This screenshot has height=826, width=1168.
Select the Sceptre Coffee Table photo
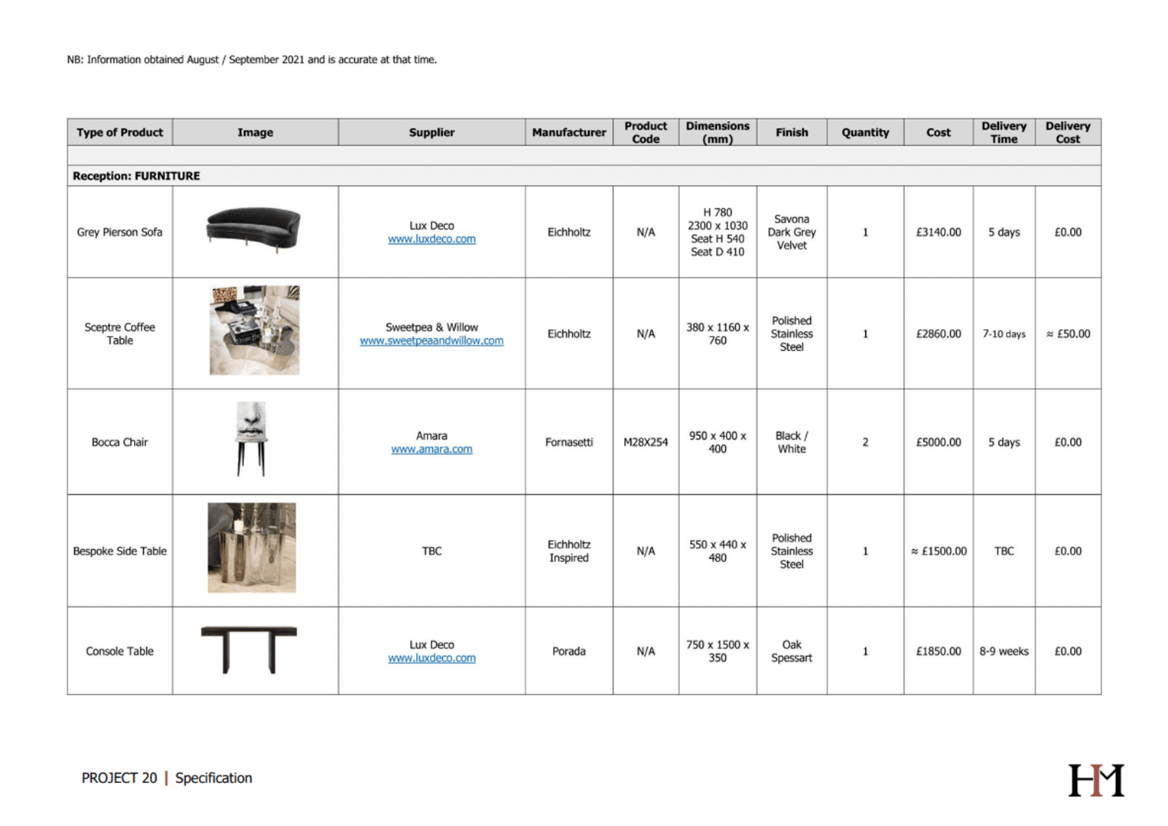click(255, 330)
